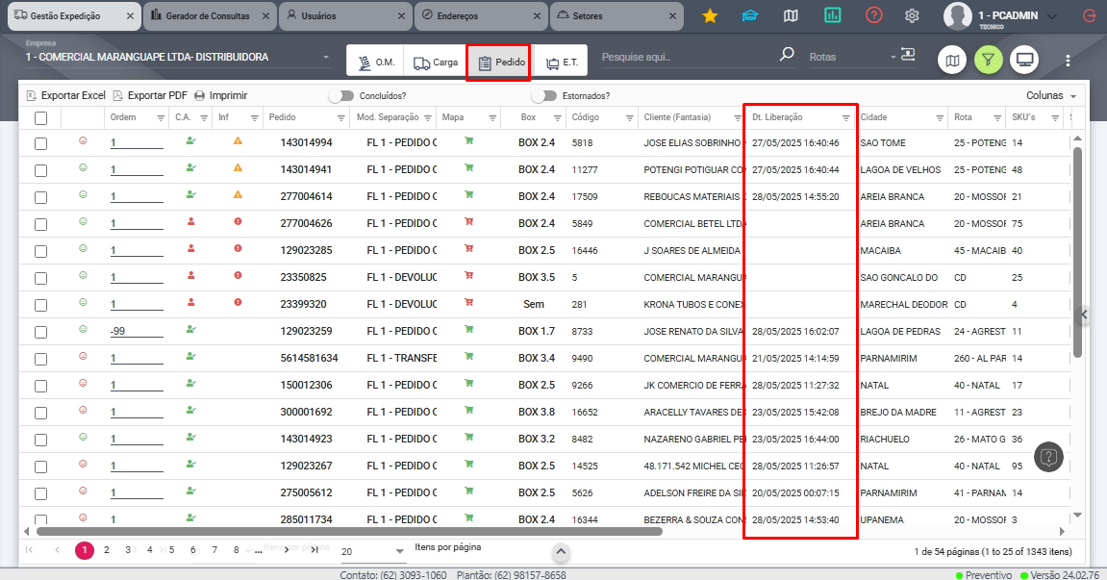Open the settings gear icon
The width and height of the screenshot is (1107, 580).
[912, 15]
